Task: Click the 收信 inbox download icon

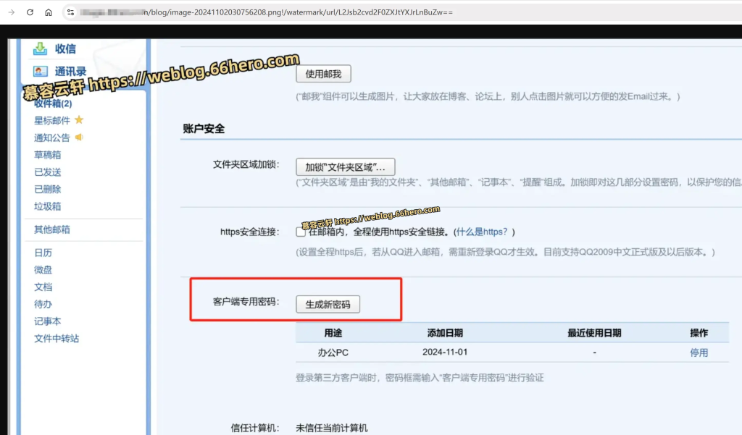Action: 41,48
